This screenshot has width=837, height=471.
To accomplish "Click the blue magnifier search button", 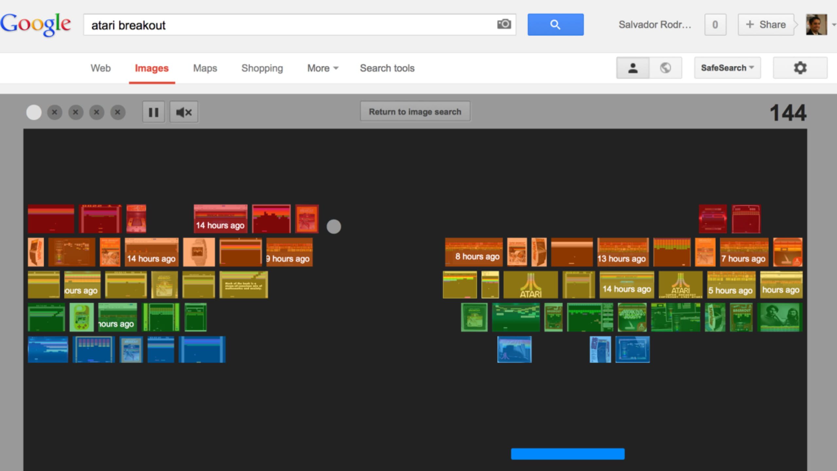I will pos(555,24).
